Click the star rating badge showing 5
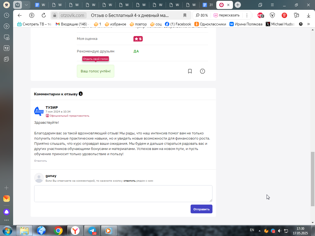Viewport: 315px width, 236px height. pos(138,39)
